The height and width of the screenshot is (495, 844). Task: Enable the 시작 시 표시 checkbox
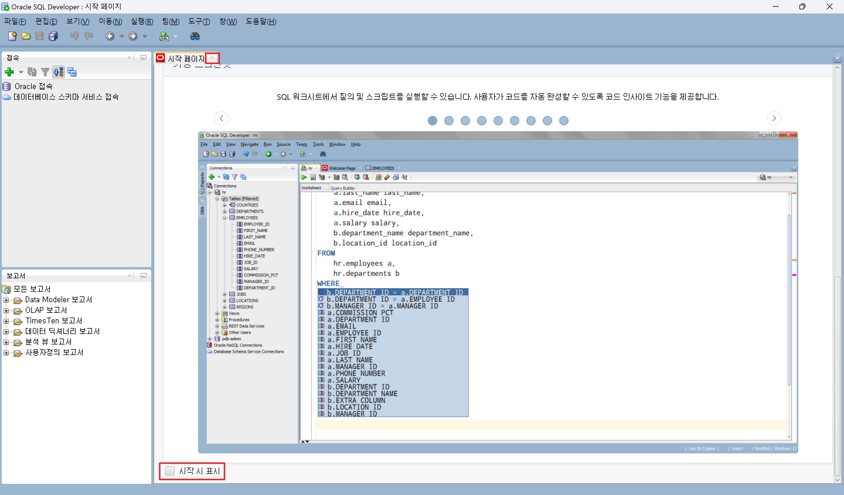[170, 471]
